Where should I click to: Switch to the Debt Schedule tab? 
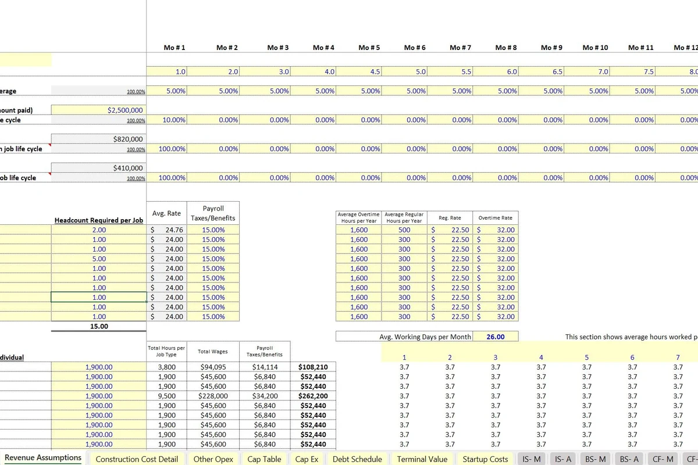357,459
